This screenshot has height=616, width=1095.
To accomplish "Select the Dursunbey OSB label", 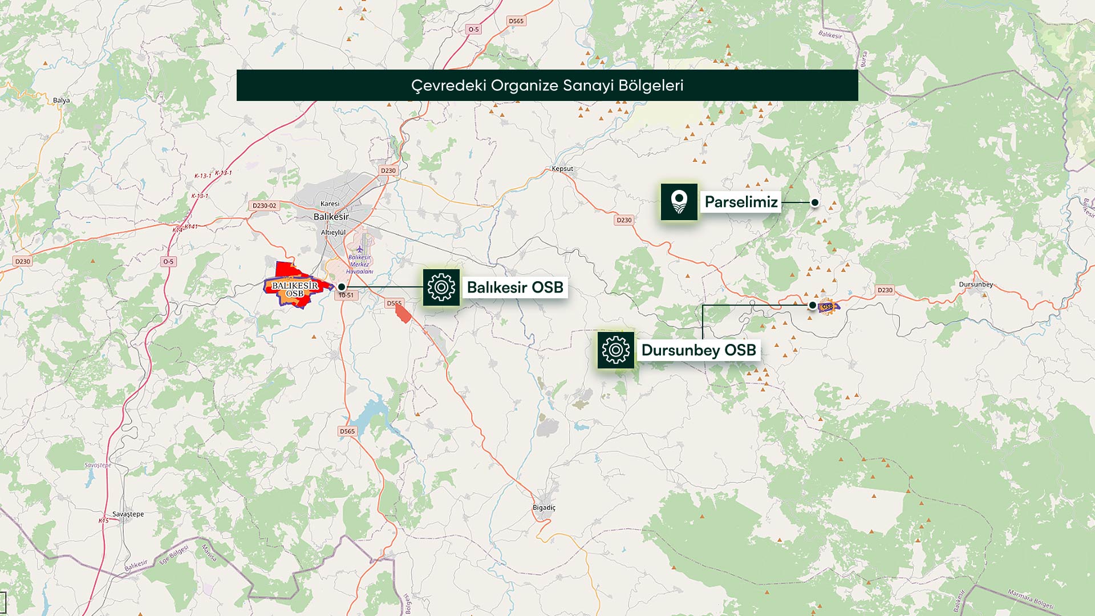I will [x=699, y=350].
